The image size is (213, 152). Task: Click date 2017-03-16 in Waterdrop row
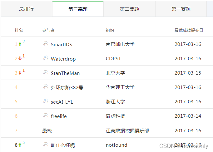pyautogui.click(x=188, y=59)
